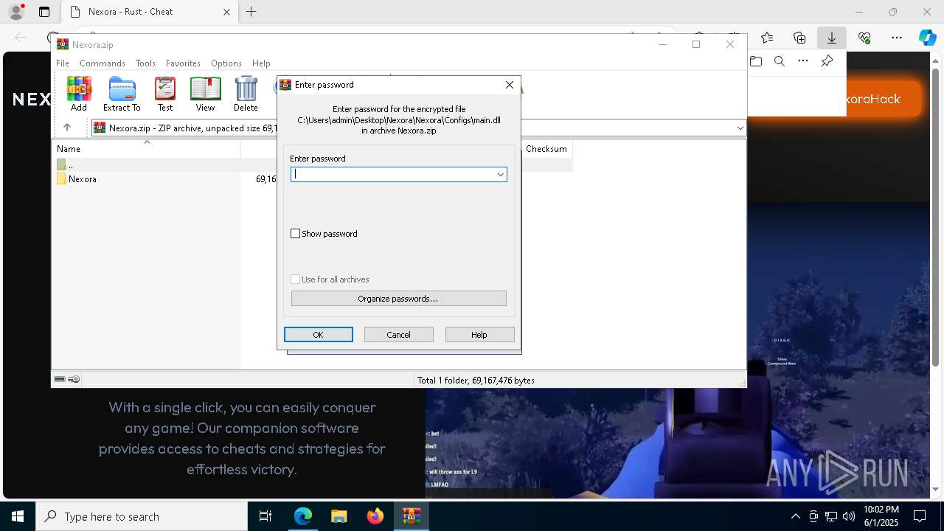The height and width of the screenshot is (531, 944).
Task: Expand the WinRAR address bar dropdown
Action: pos(740,128)
